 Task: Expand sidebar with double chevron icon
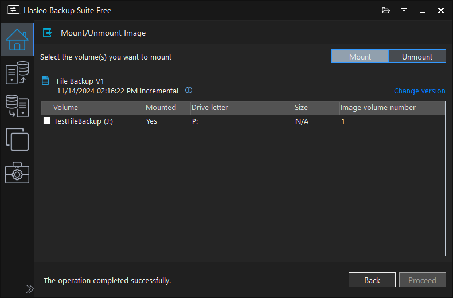pos(30,289)
